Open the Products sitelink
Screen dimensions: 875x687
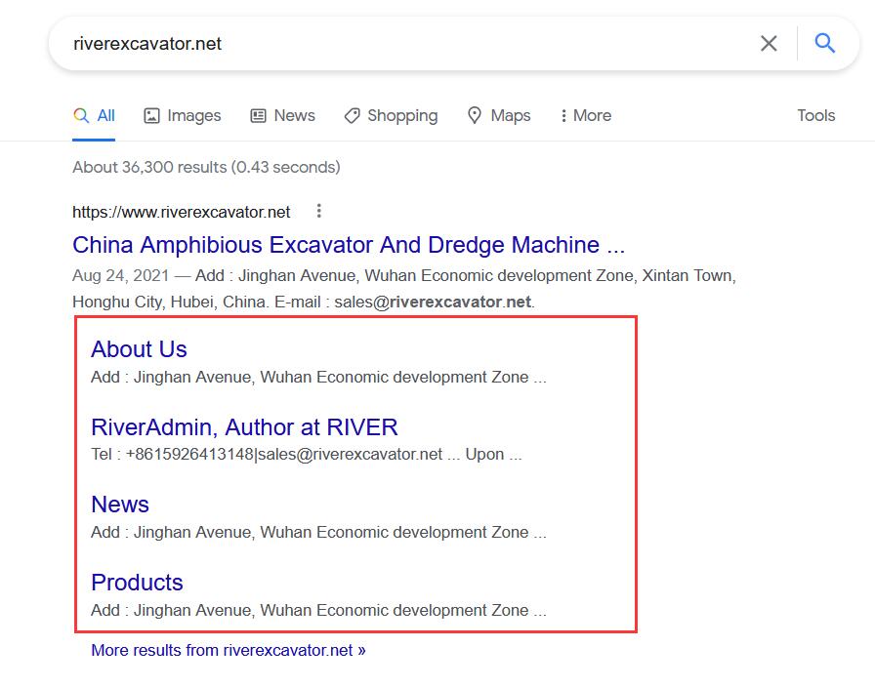(x=137, y=583)
